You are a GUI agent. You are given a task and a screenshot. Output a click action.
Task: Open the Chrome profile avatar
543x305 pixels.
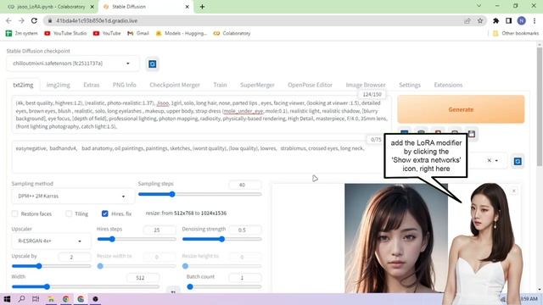(521, 20)
